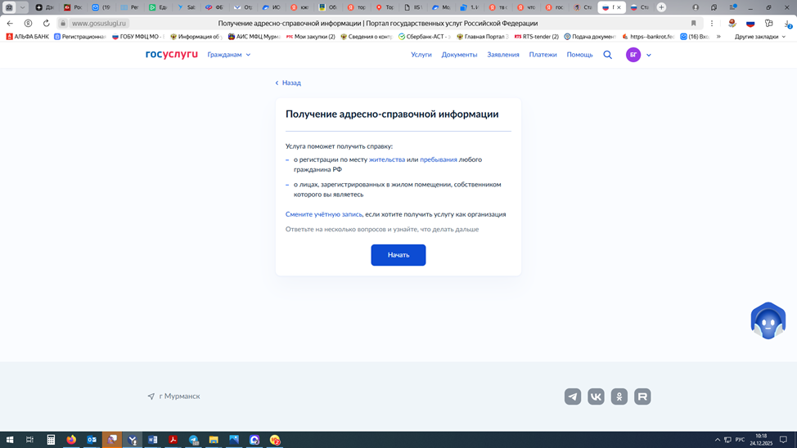Open the Платежи section
The image size is (797, 448).
(x=543, y=55)
